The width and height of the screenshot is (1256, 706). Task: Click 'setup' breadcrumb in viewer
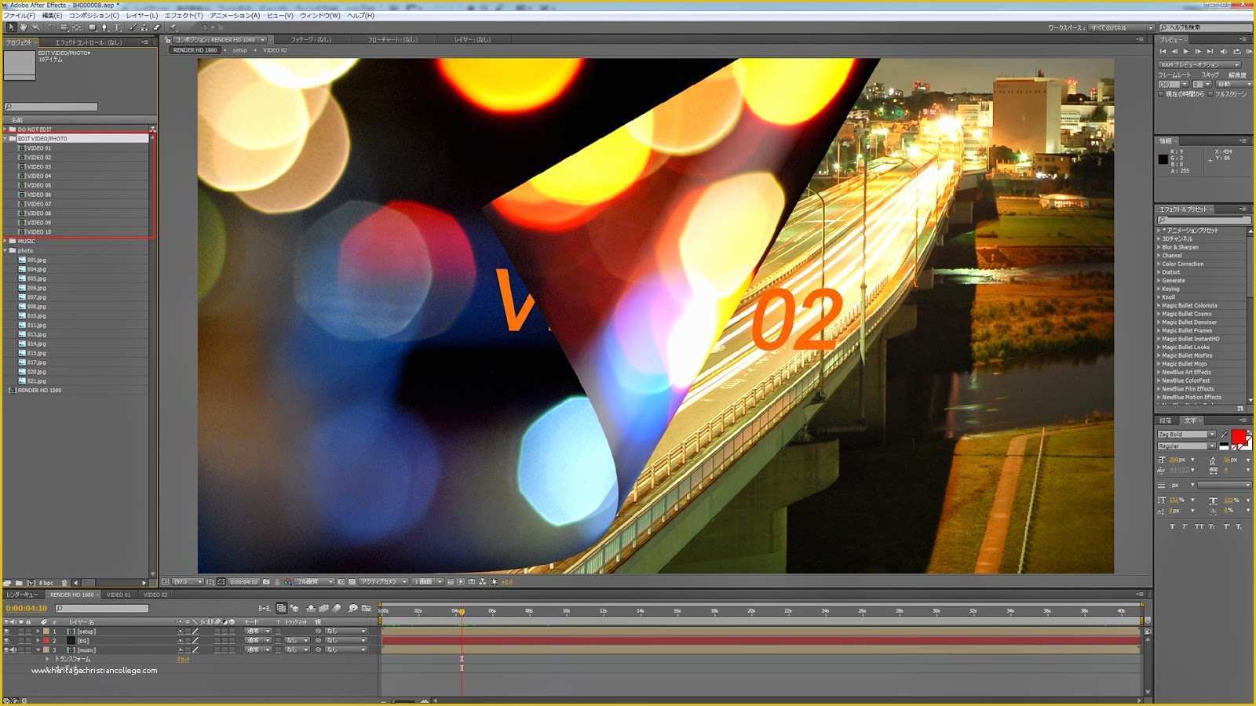239,50
